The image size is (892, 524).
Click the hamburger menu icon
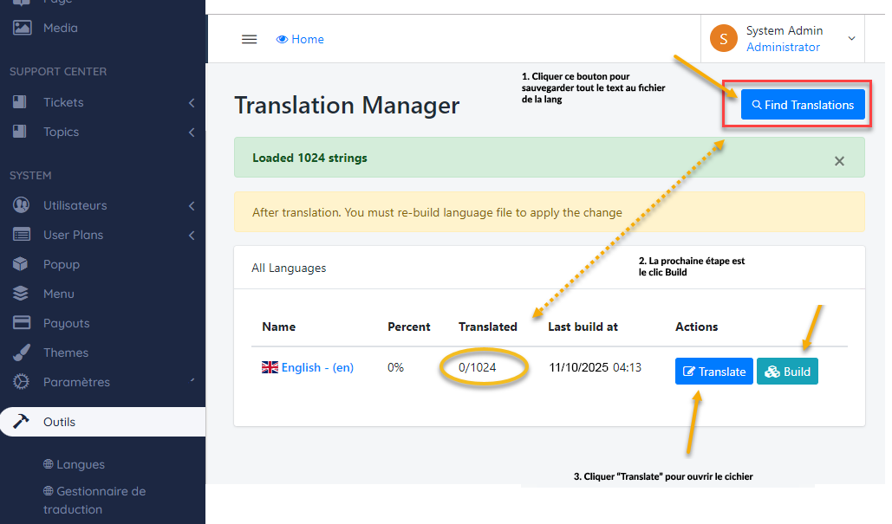coord(249,39)
